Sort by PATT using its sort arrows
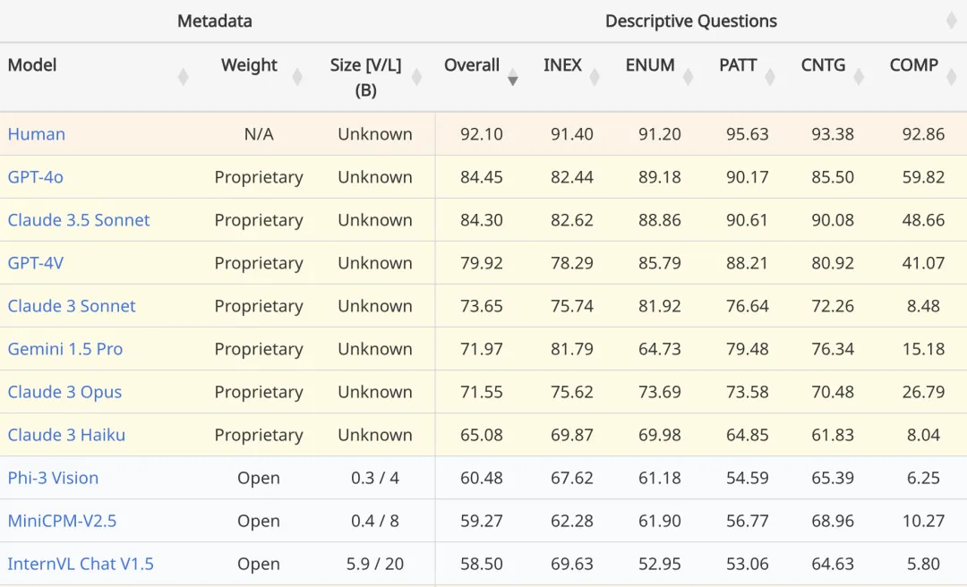 coord(770,77)
